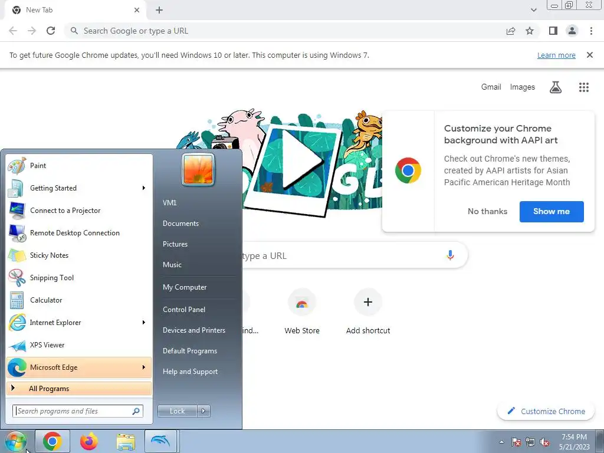Click the Search programs and files box
The image size is (604, 453).
pos(78,411)
